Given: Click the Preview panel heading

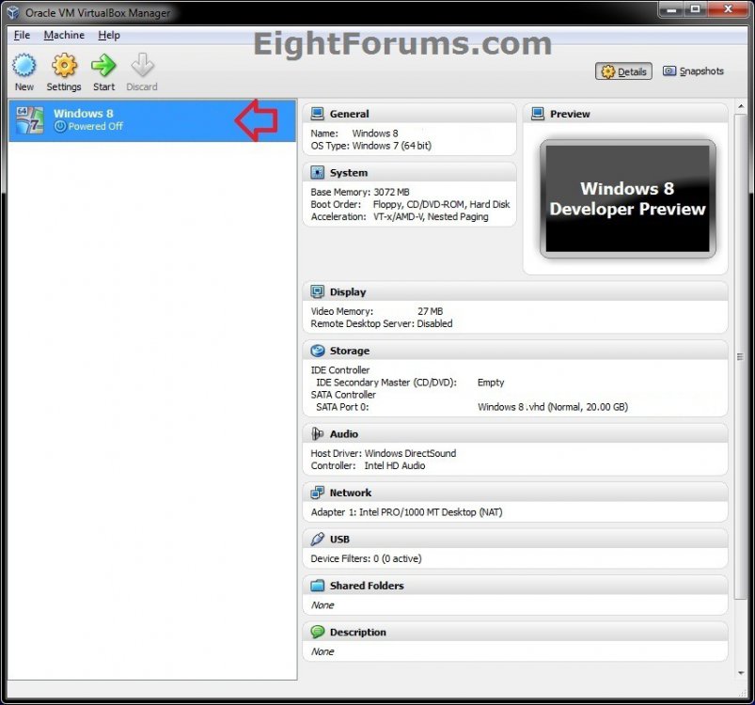Looking at the screenshot, I should (570, 114).
